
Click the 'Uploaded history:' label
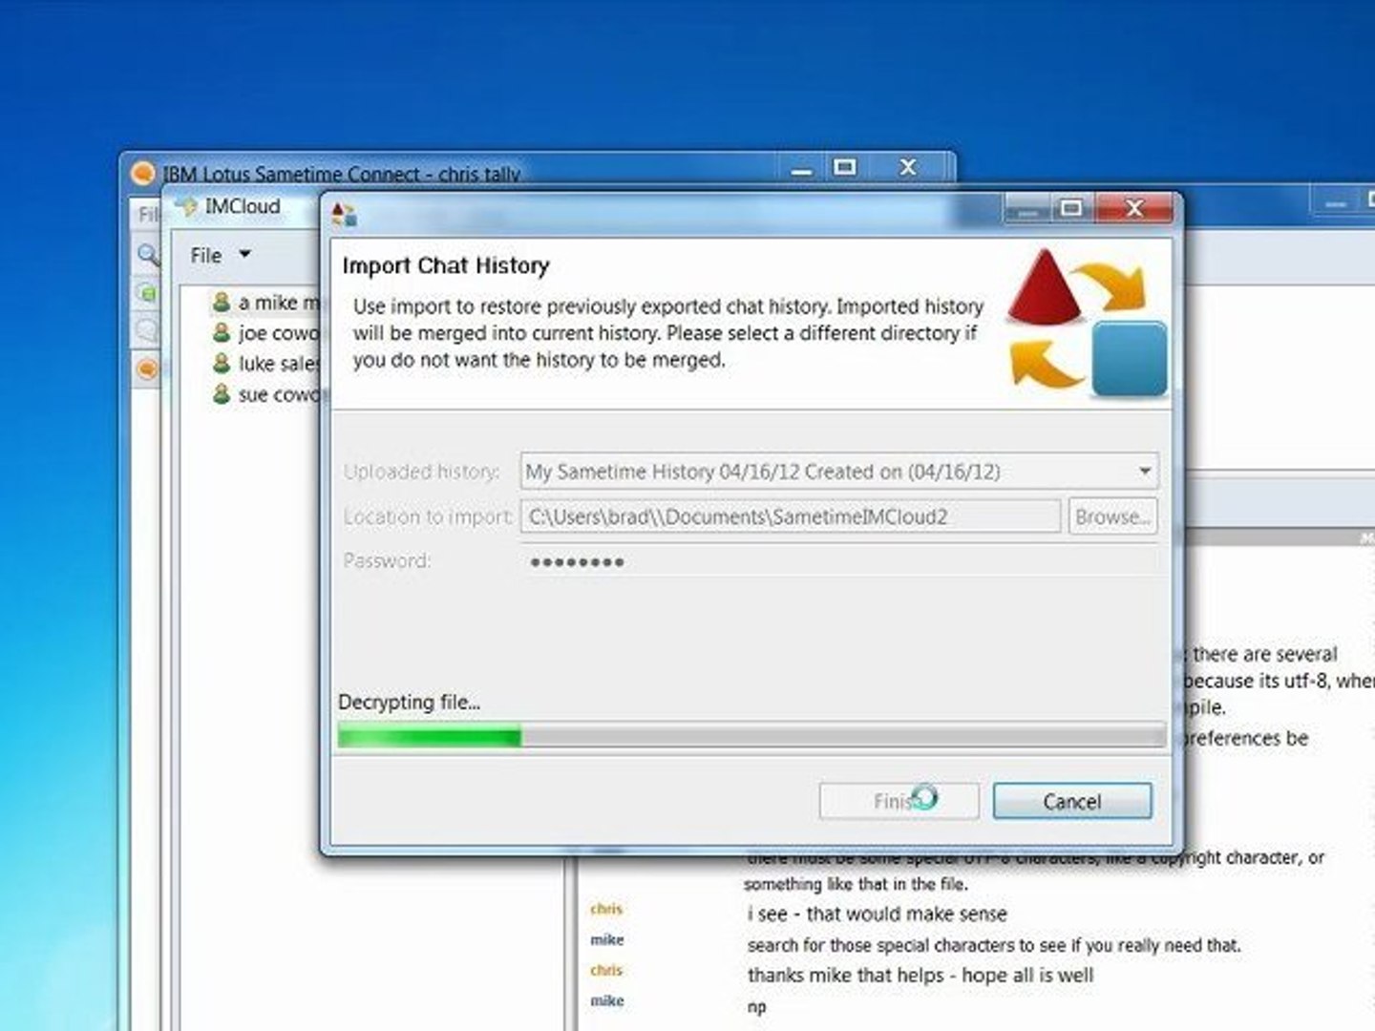tap(421, 472)
